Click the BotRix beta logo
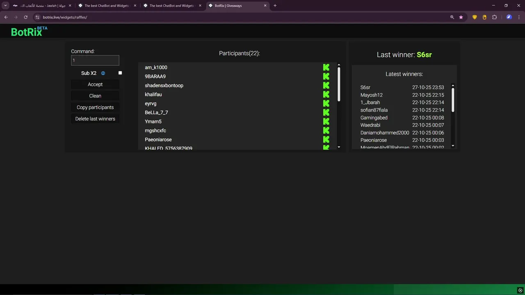Image resolution: width=525 pixels, height=295 pixels. 29,31
